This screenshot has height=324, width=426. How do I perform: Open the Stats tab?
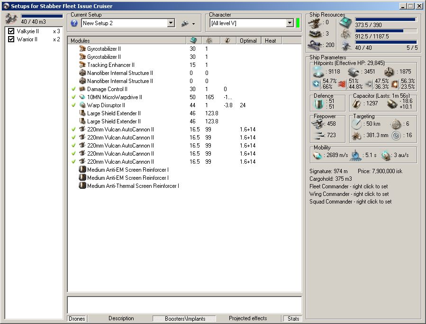click(x=293, y=319)
